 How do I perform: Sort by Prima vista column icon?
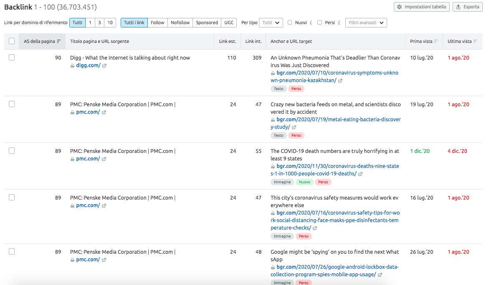click(x=436, y=41)
